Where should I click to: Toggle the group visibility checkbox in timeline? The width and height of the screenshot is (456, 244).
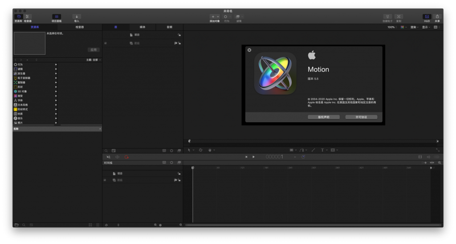coord(105,180)
